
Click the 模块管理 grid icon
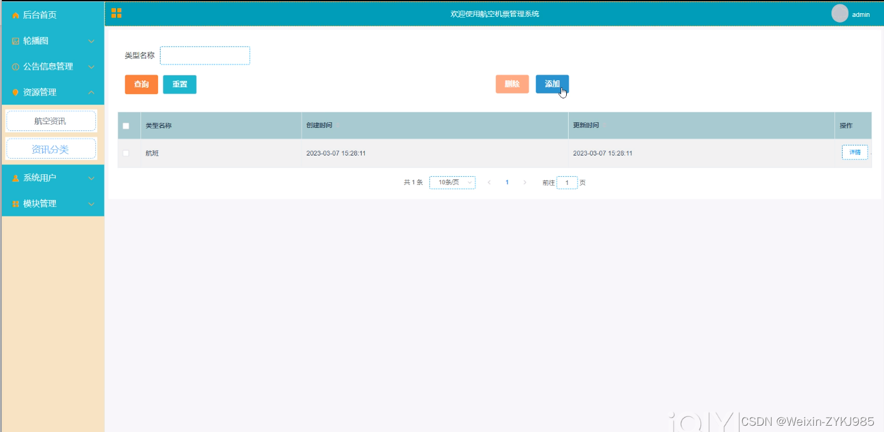click(x=16, y=204)
